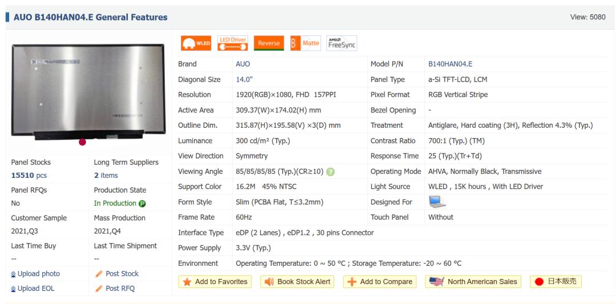
Task: Click the North American Sales button
Action: [473, 282]
